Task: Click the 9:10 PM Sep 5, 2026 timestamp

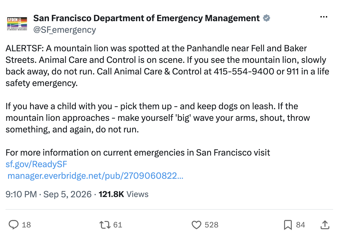Action: click(49, 194)
